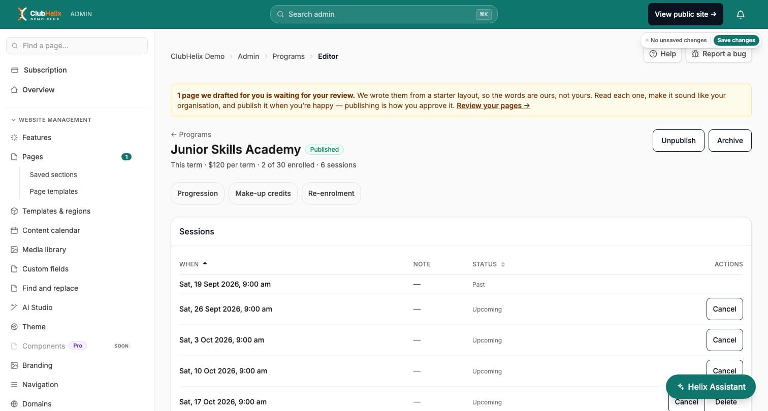The image size is (768, 411).
Task: Open Saved sections in the sidebar
Action: tap(53, 175)
